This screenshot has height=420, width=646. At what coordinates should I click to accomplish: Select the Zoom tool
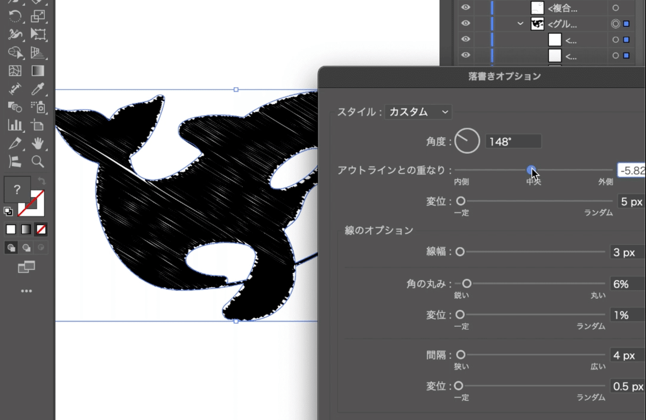37,162
